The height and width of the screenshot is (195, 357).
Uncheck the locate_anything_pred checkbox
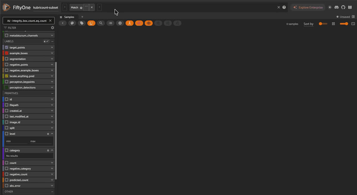7,76
